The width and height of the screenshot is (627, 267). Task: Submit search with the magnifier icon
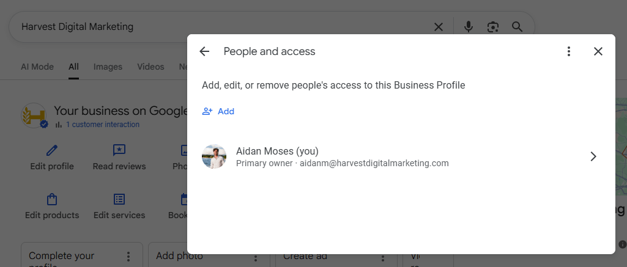tap(517, 27)
